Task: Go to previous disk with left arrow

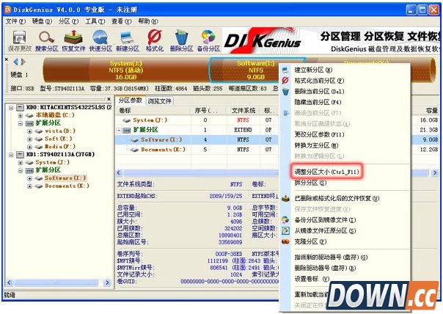Action: (16, 62)
